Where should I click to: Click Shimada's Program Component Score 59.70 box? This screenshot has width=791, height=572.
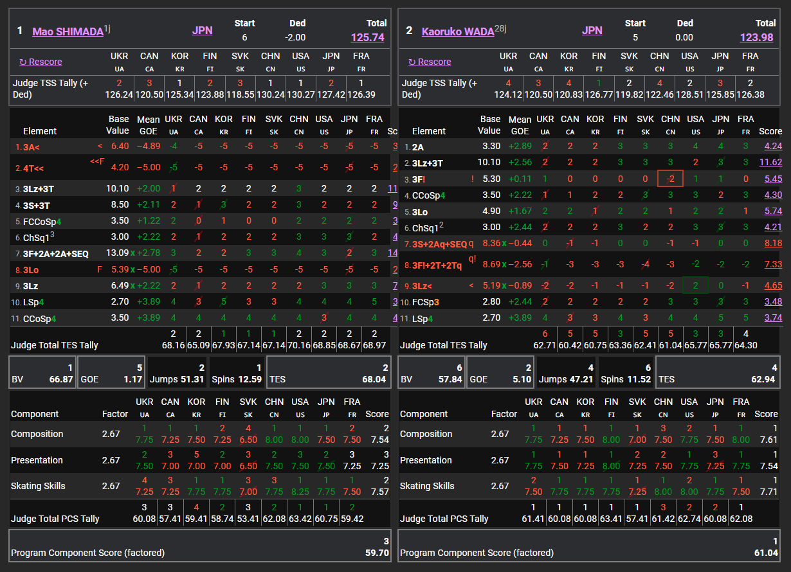point(200,546)
